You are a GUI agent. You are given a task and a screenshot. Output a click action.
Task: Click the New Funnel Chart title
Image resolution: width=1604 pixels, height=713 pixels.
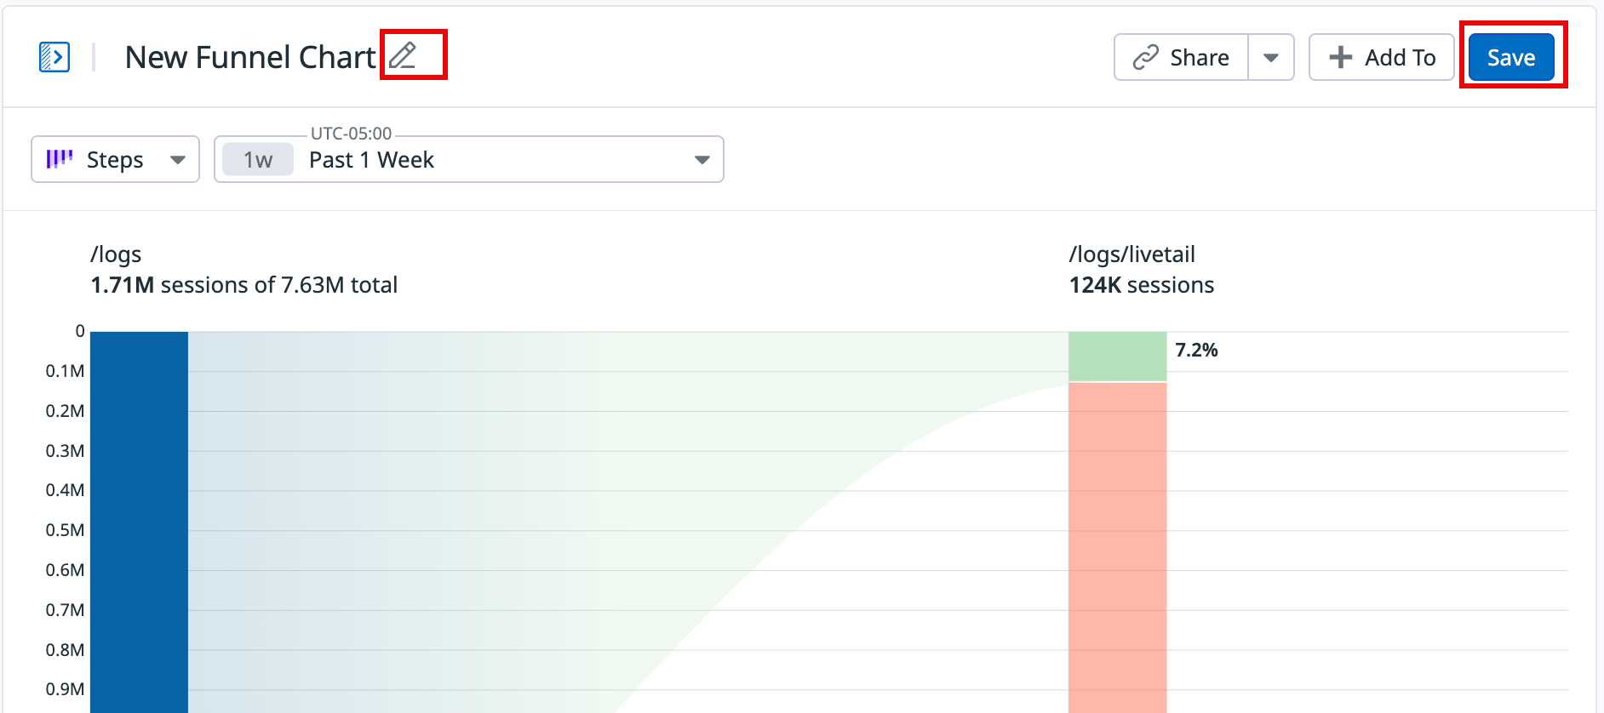(249, 57)
